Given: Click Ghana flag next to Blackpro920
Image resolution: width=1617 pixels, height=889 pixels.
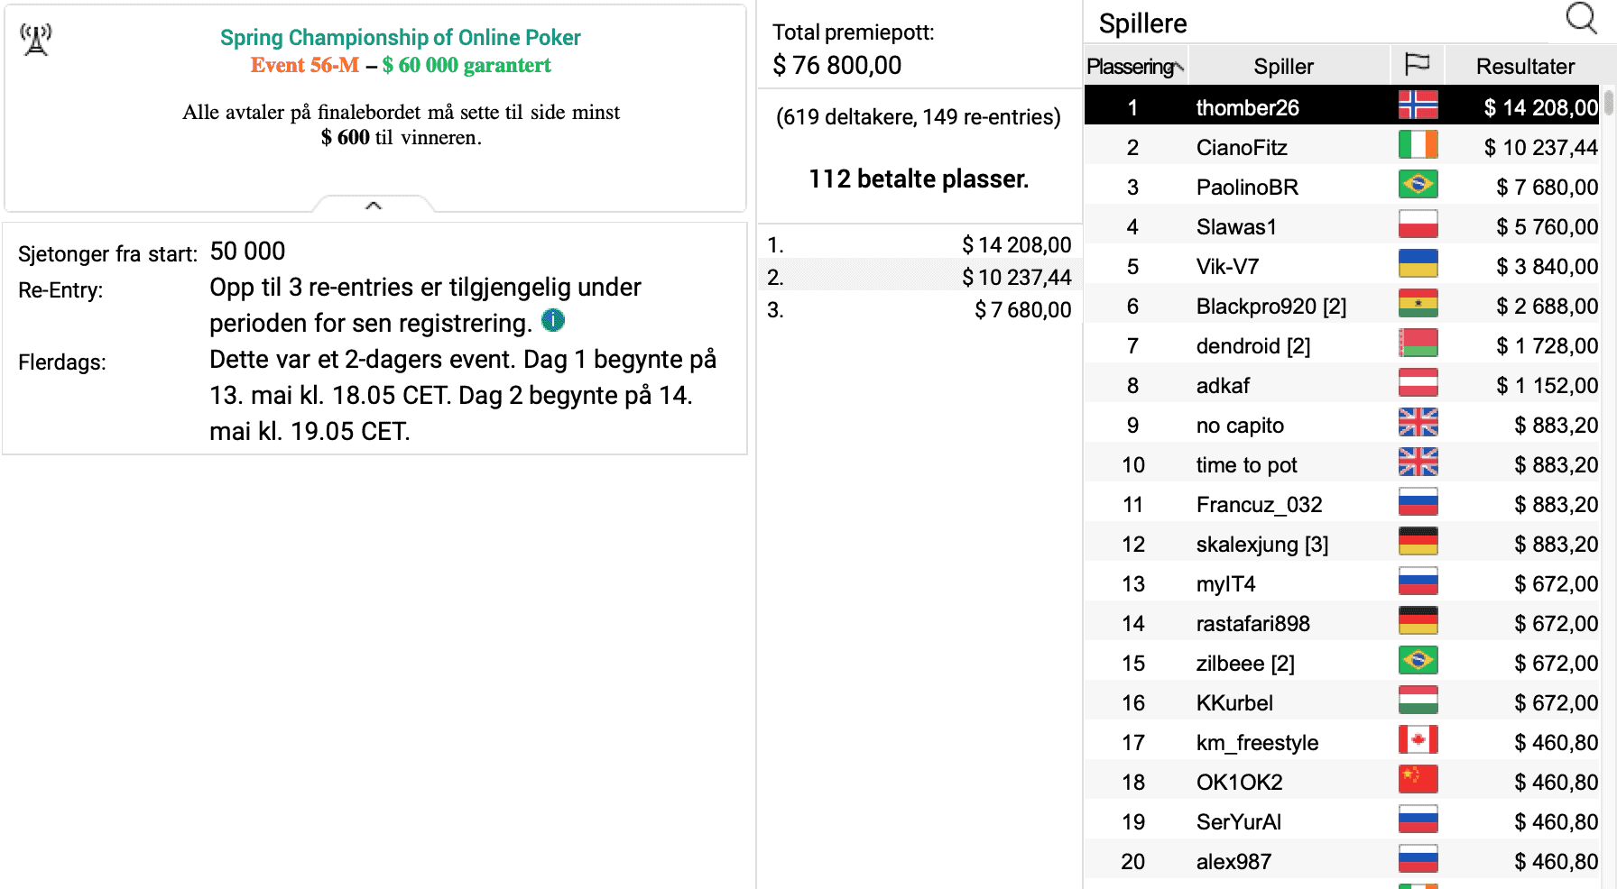Looking at the screenshot, I should point(1418,304).
